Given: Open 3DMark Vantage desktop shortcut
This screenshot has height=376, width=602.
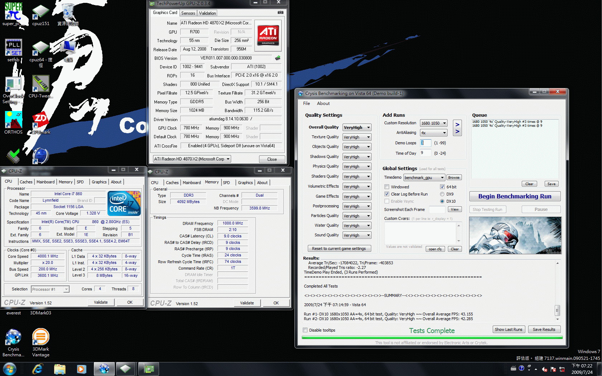Looking at the screenshot, I should pyautogui.click(x=40, y=337).
